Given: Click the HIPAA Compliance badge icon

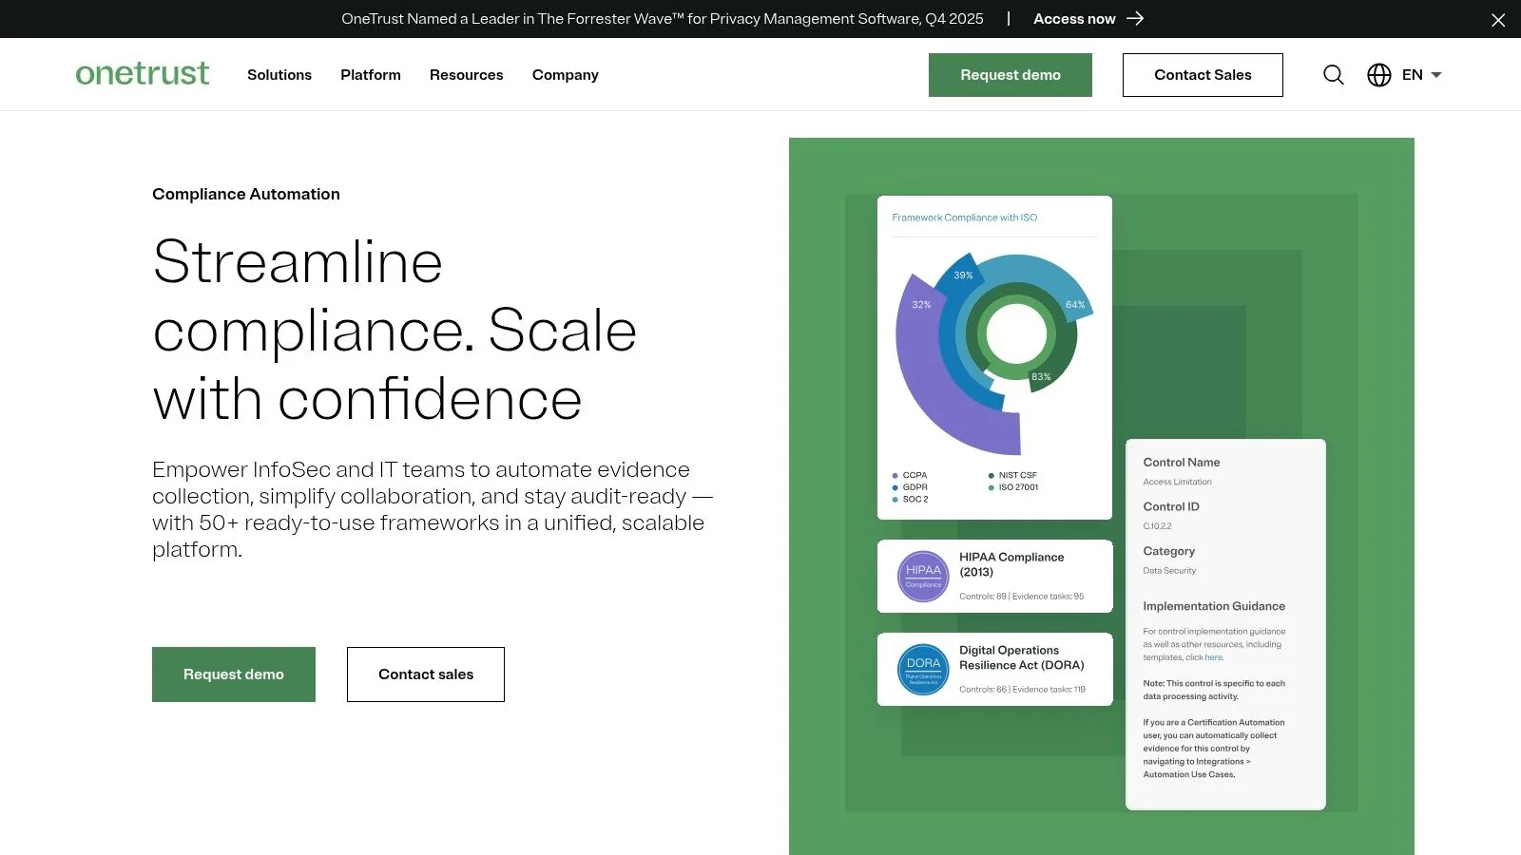Looking at the screenshot, I should pos(921,576).
